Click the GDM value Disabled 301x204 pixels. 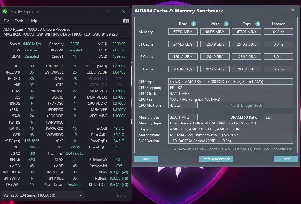tap(32, 56)
